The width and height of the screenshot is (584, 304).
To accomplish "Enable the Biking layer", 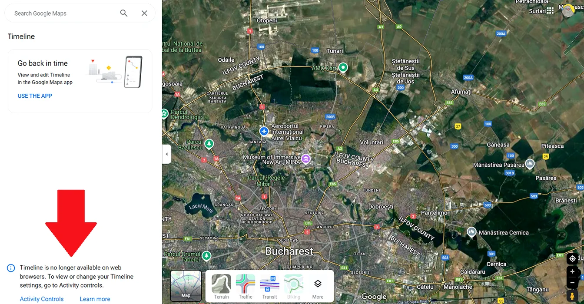I will 294,287.
